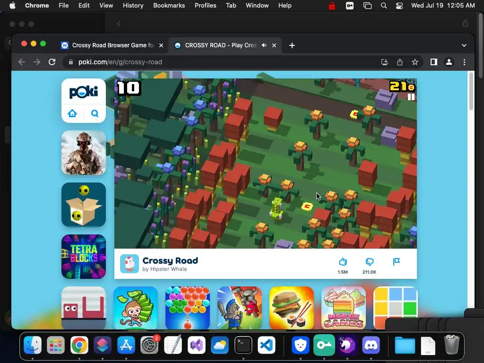
Task: Open Chrome profile avatar menu
Action: (449, 62)
